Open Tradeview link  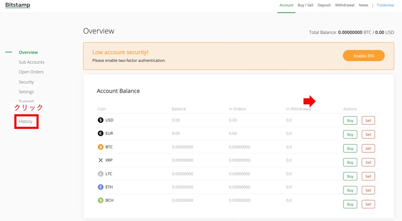click(x=385, y=5)
